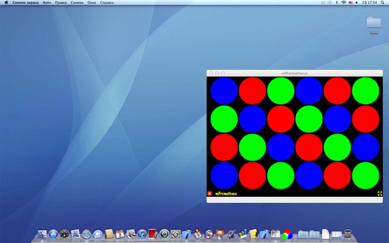The width and height of the screenshot is (389, 243).
Task: Open iChat bubble icon in Dock
Action: point(98,234)
